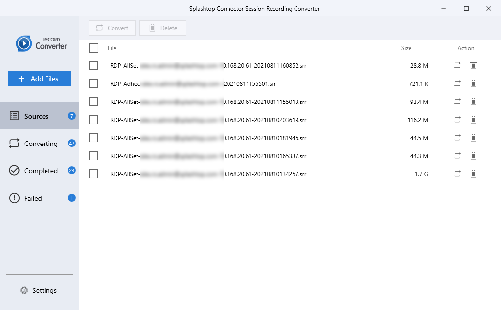Delete the 44.5 M file ending 20210810181946.srr
Image resolution: width=501 pixels, height=310 pixels.
tap(473, 138)
